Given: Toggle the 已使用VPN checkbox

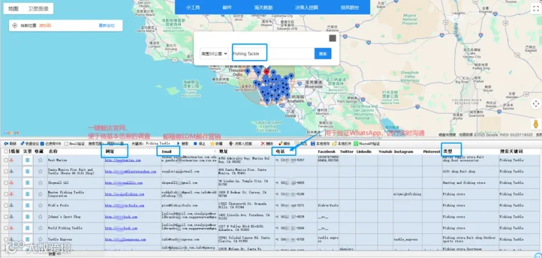Looking at the screenshot, I should pyautogui.click(x=42, y=144).
